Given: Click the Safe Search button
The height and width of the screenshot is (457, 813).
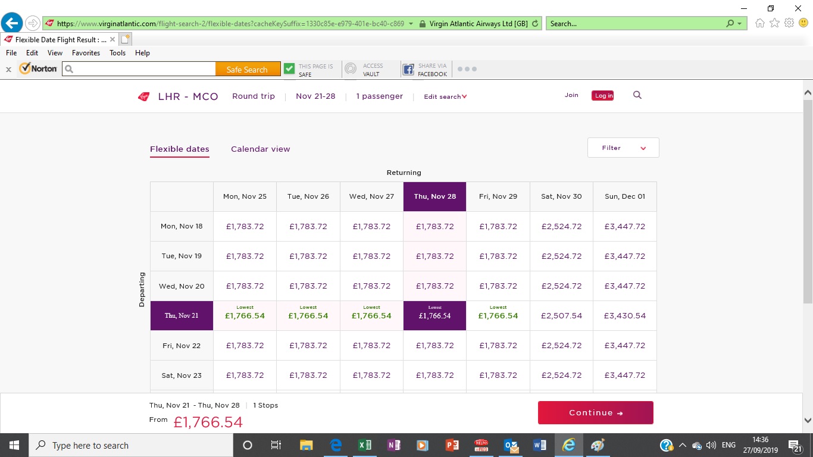Looking at the screenshot, I should tap(247, 70).
